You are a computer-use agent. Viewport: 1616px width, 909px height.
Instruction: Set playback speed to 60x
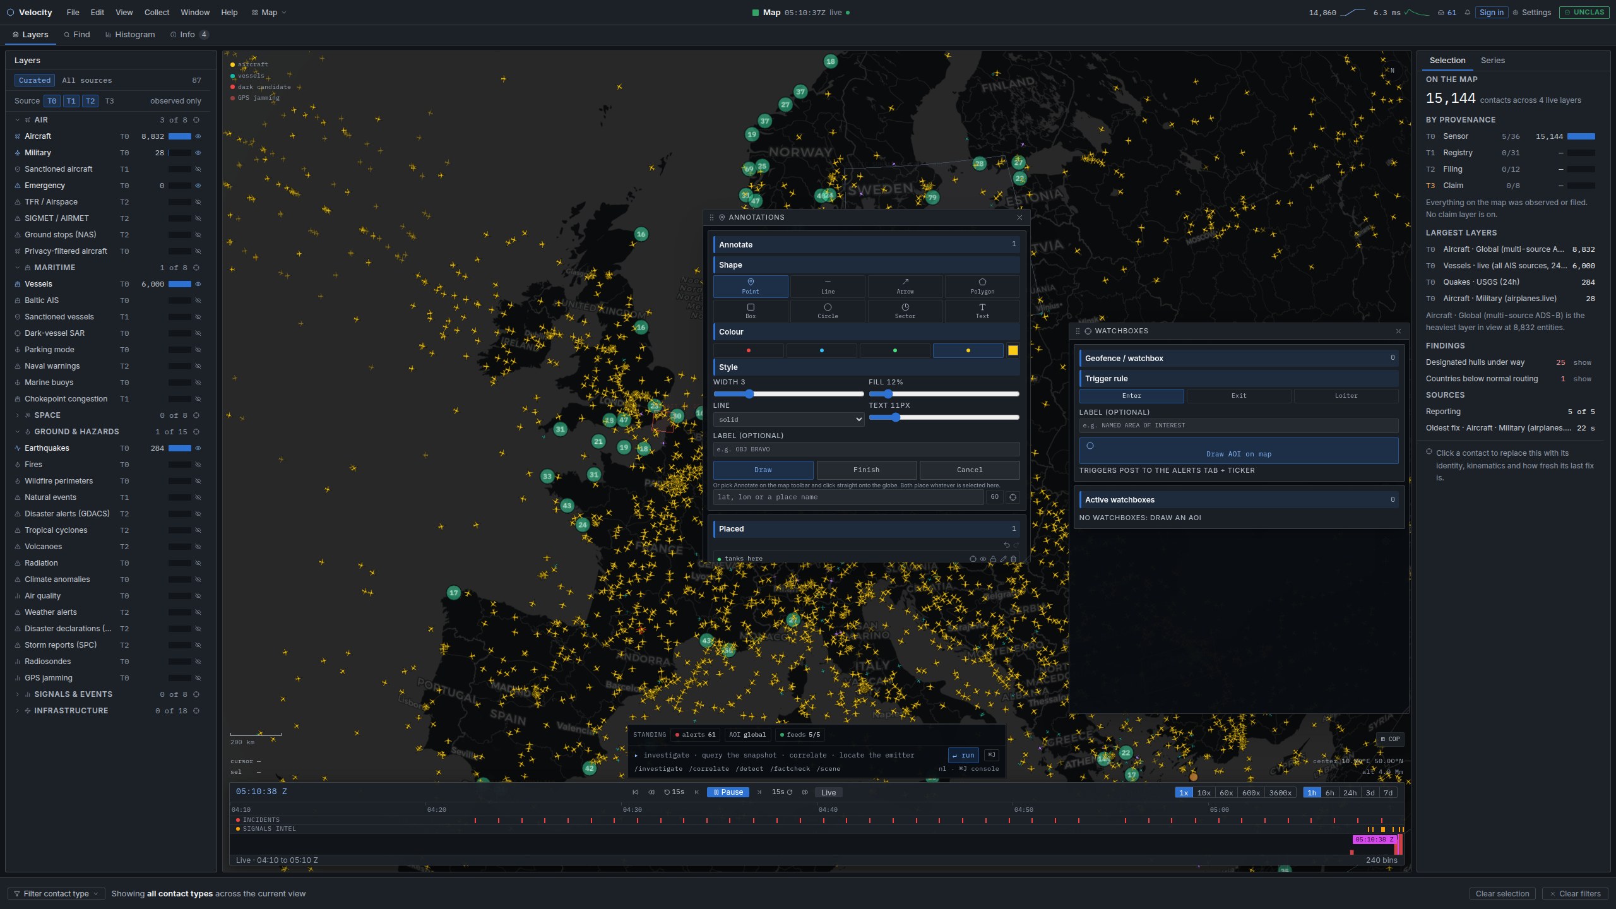click(1226, 793)
